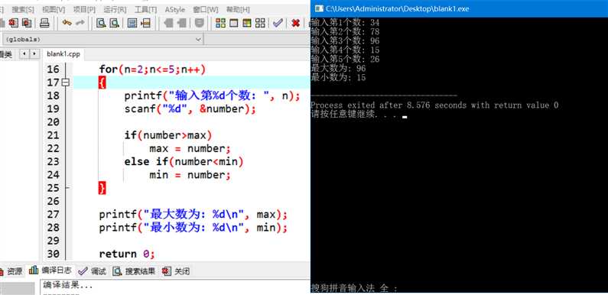Screen dimensions: 608x295
Task: Collapse the code fold at line 17
Action: coord(66,83)
